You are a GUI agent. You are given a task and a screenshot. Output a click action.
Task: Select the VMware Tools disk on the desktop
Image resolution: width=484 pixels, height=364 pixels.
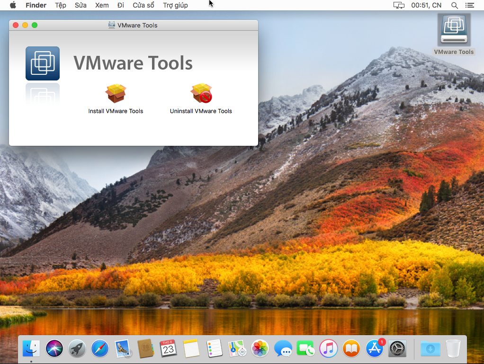454,30
